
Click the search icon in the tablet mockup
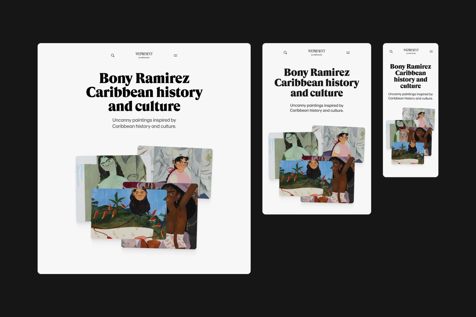[285, 53]
